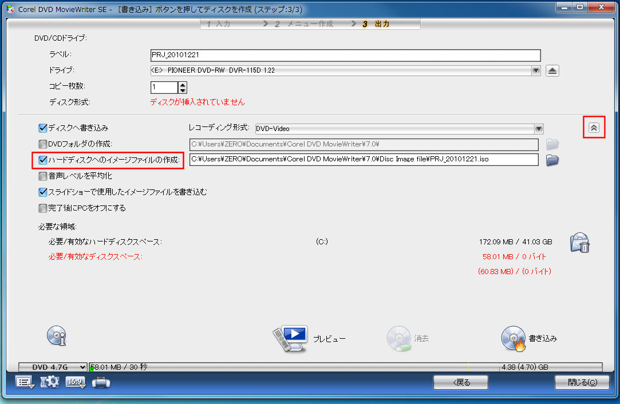Click the delete temporary files trash icon
The height and width of the screenshot is (404, 620).
click(580, 242)
